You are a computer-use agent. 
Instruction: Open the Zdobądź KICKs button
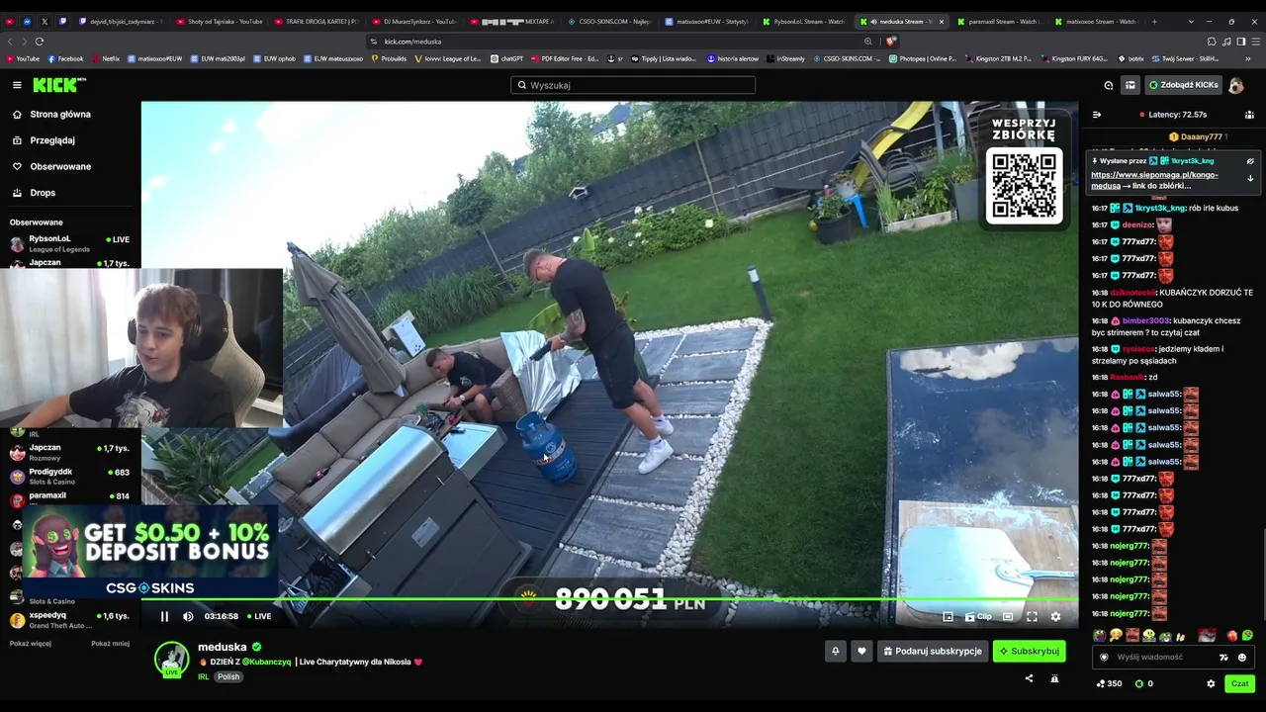pyautogui.click(x=1183, y=85)
